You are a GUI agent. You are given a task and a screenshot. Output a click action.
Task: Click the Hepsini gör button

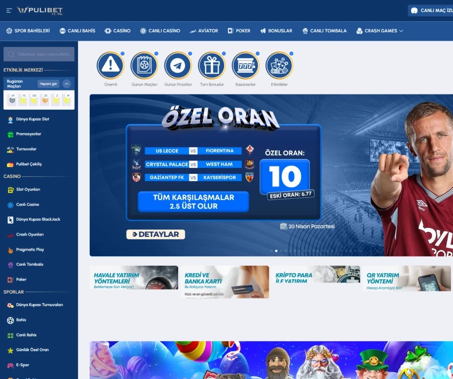click(x=48, y=84)
